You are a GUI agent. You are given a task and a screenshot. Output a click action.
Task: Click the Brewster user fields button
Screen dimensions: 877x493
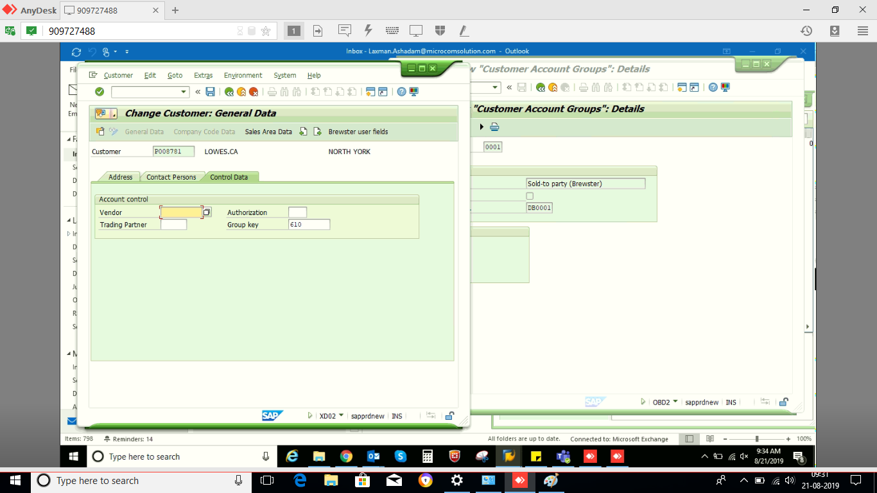point(358,132)
